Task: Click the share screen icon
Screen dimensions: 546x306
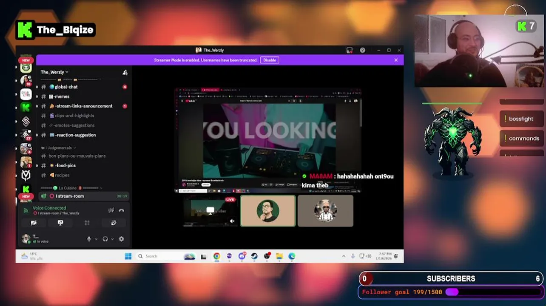Action: pyautogui.click(x=60, y=223)
